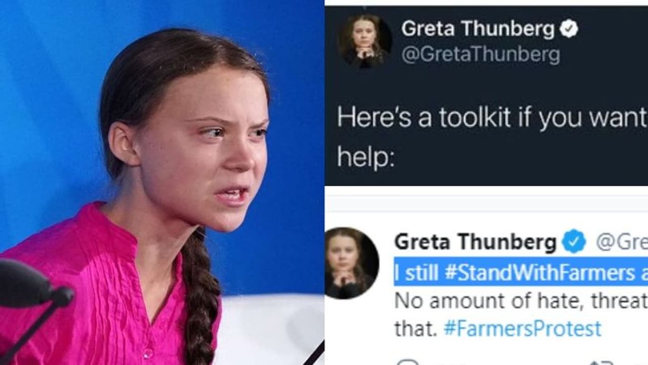Click the Greta Thunberg name in light tweet

pyautogui.click(x=475, y=242)
